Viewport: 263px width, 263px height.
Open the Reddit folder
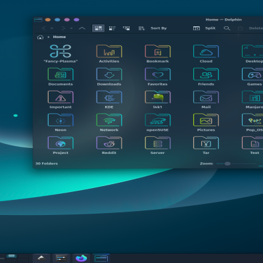109,145
